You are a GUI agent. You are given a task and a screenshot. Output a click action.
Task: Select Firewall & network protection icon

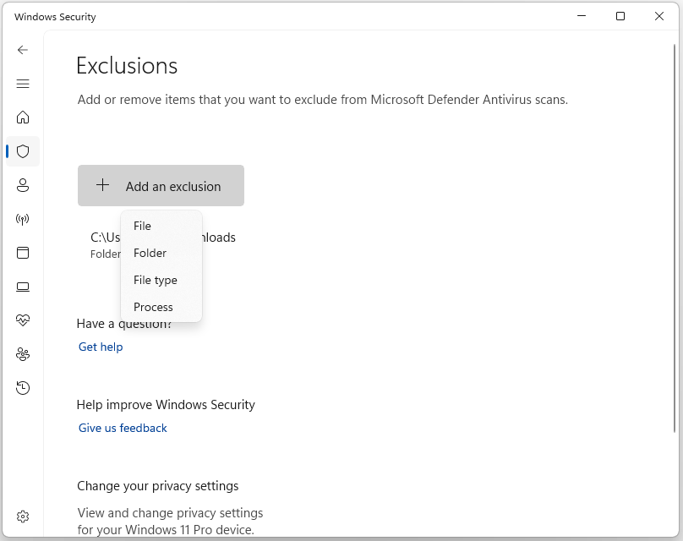click(x=23, y=219)
